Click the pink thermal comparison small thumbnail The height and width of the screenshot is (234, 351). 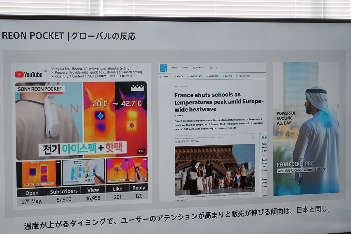coord(126,171)
